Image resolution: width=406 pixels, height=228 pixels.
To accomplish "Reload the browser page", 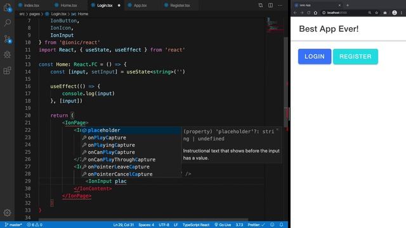I will tap(309, 13).
